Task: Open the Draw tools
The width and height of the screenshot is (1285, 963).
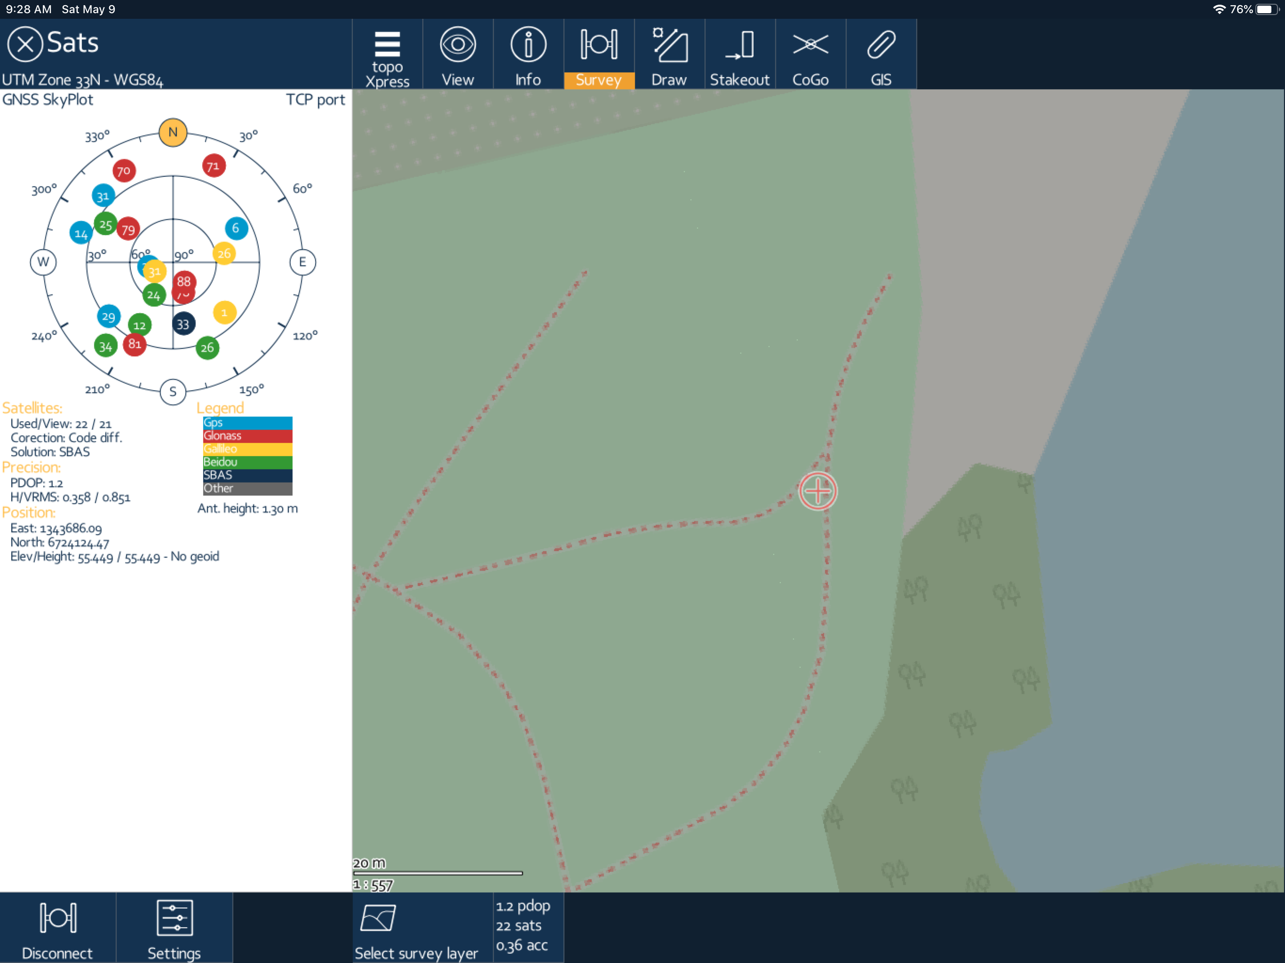Action: tap(669, 55)
